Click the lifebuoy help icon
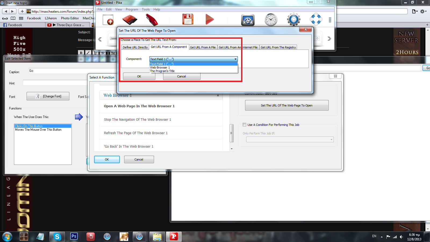Viewport: 430px width, 242px height. click(316, 19)
